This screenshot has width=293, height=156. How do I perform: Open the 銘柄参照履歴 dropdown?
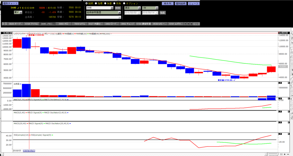coord(120,13)
